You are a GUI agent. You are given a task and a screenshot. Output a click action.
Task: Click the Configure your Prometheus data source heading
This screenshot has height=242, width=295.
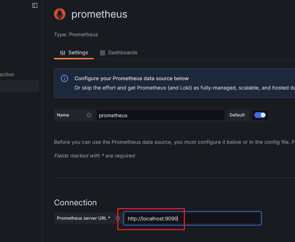pos(132,78)
